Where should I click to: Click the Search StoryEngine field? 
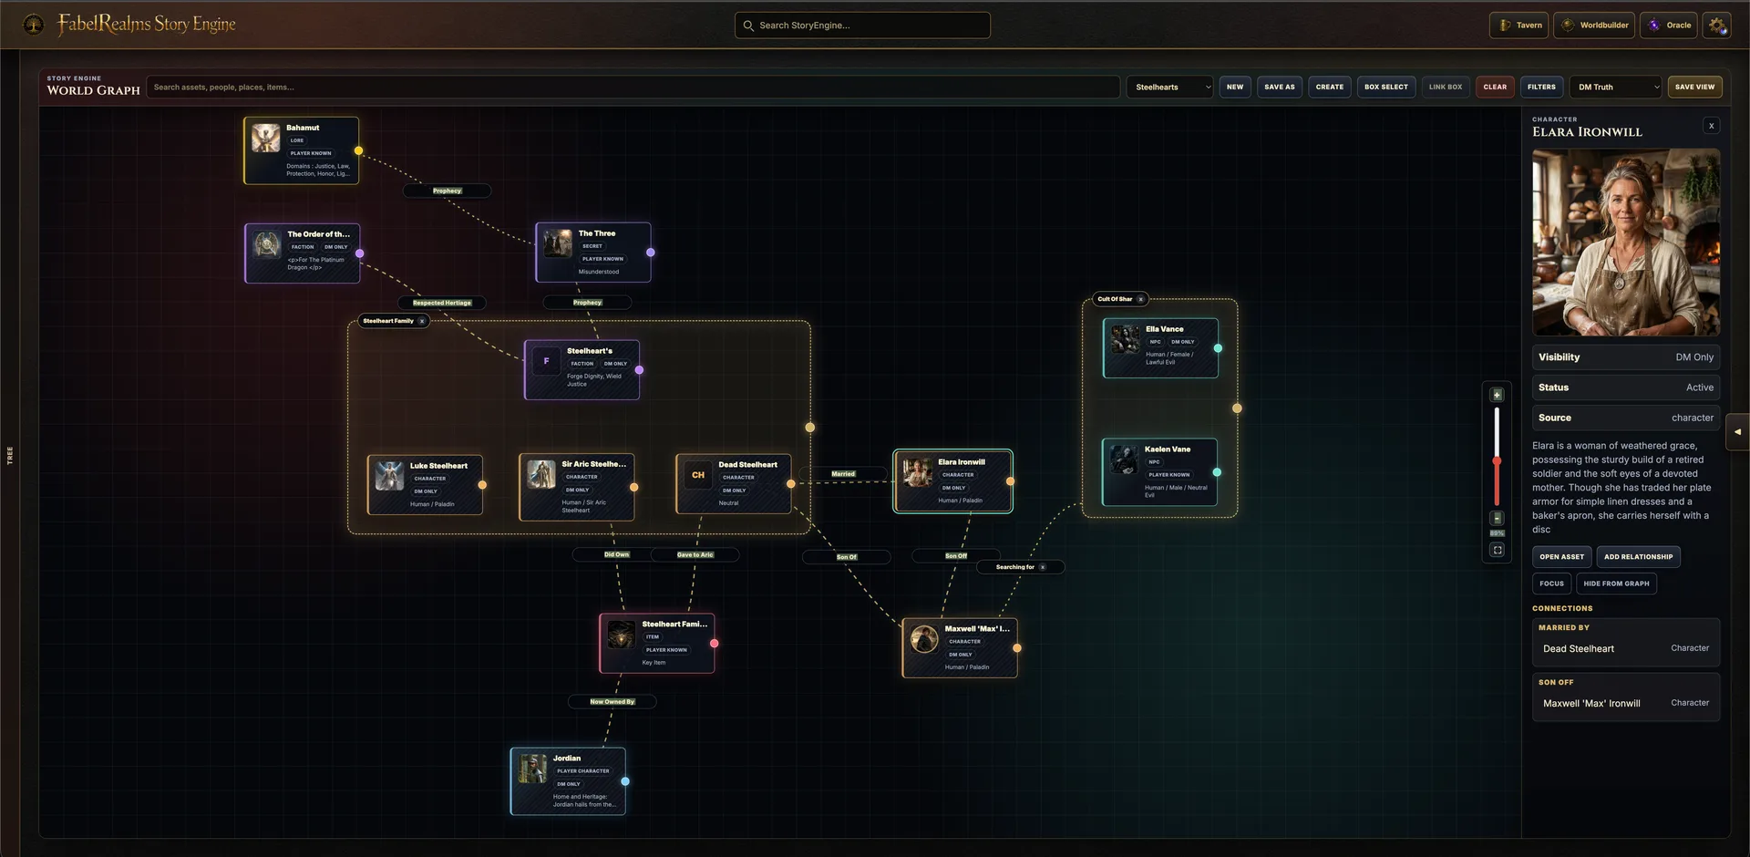coord(862,26)
